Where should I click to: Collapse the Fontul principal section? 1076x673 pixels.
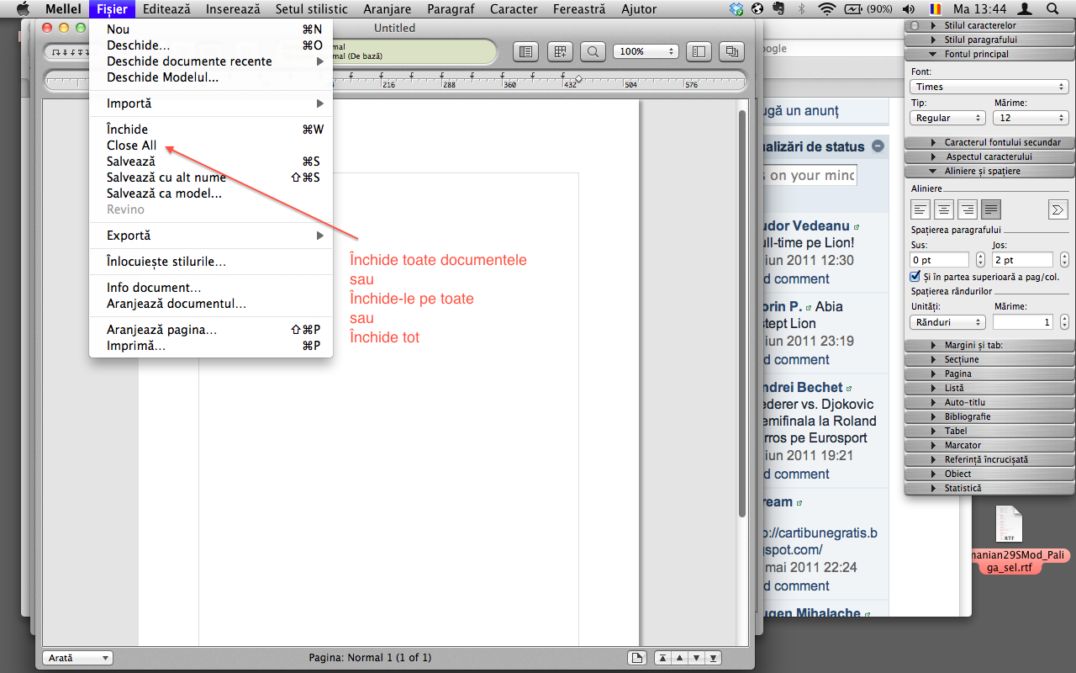point(989,54)
